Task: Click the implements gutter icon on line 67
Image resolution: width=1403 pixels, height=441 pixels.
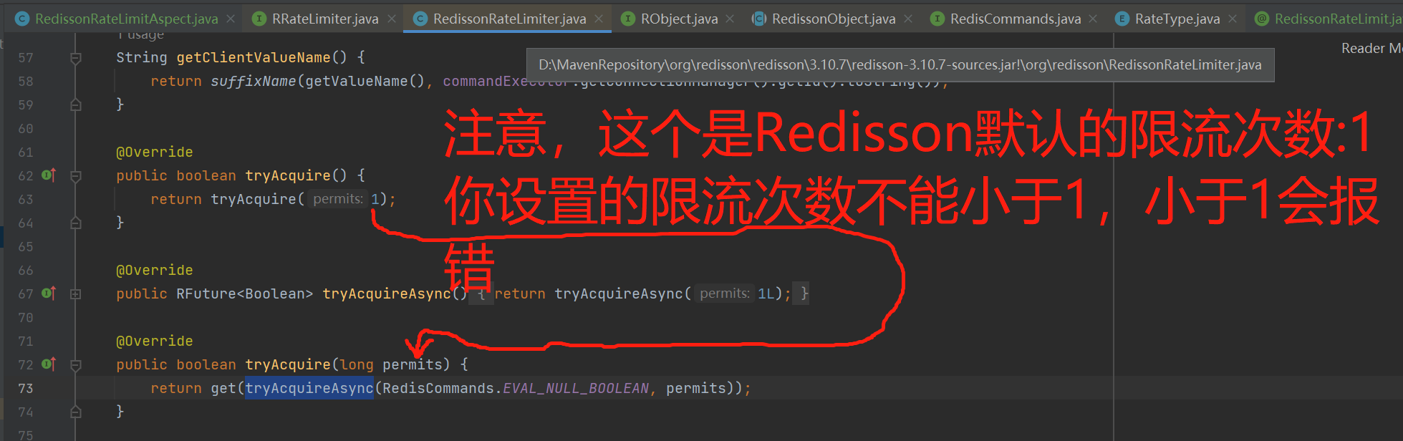Action: click(x=49, y=293)
